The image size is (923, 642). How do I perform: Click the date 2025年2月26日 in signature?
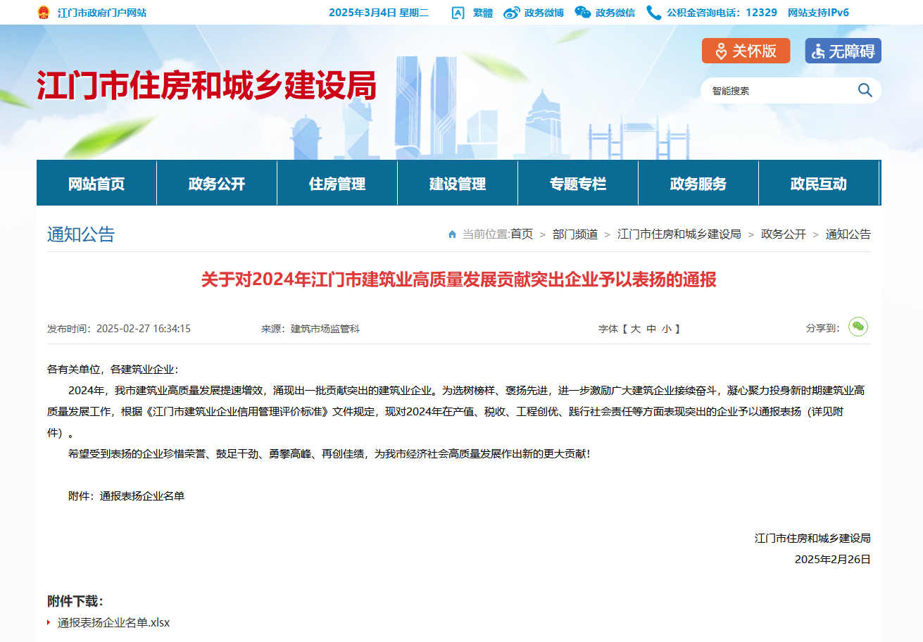(833, 560)
